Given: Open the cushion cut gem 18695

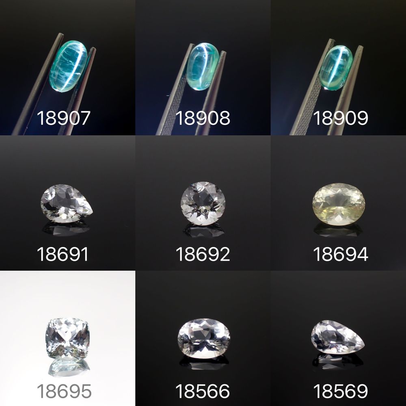Looking at the screenshot, I should click(67, 338).
